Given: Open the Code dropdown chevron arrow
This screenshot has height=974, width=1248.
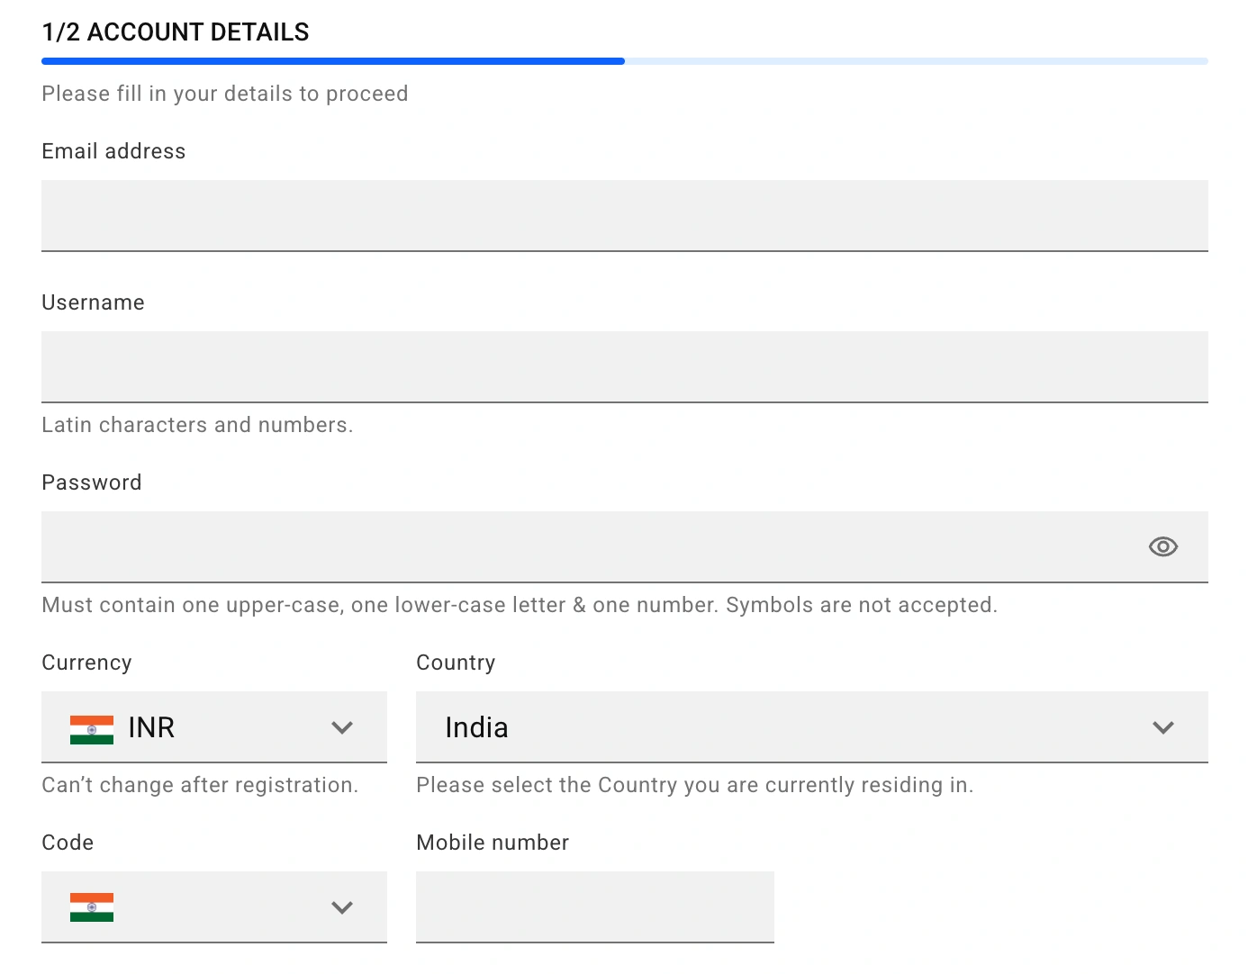Looking at the screenshot, I should point(342,907).
